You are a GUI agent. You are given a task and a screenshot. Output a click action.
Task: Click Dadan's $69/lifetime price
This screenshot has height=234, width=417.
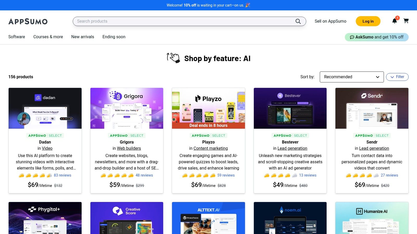[x=40, y=185]
